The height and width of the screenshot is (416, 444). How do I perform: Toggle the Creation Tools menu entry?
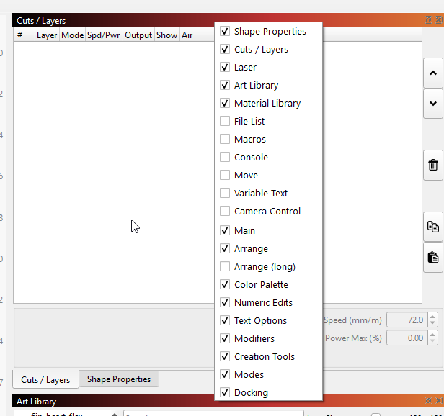[226, 357]
